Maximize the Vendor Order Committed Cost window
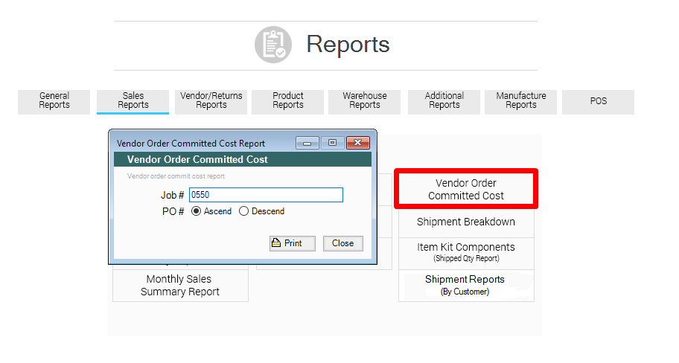The width and height of the screenshot is (679, 363). (x=332, y=144)
